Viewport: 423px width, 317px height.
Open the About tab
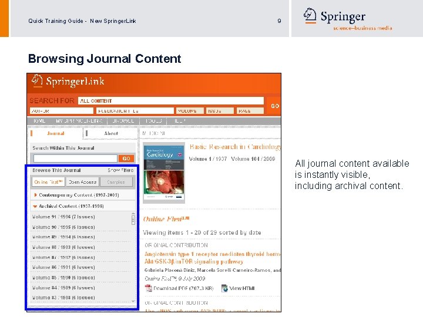click(111, 133)
